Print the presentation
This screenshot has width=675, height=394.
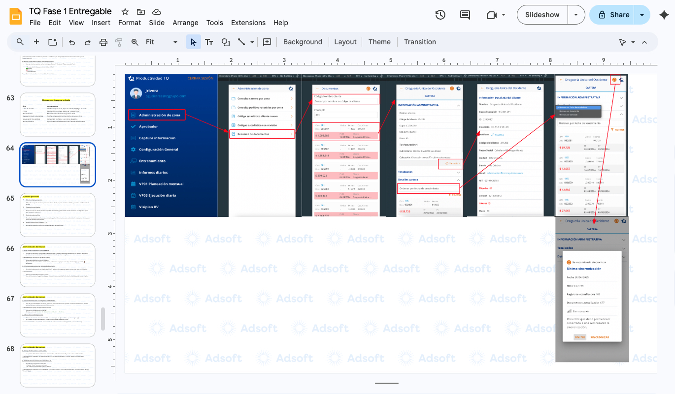[103, 42]
